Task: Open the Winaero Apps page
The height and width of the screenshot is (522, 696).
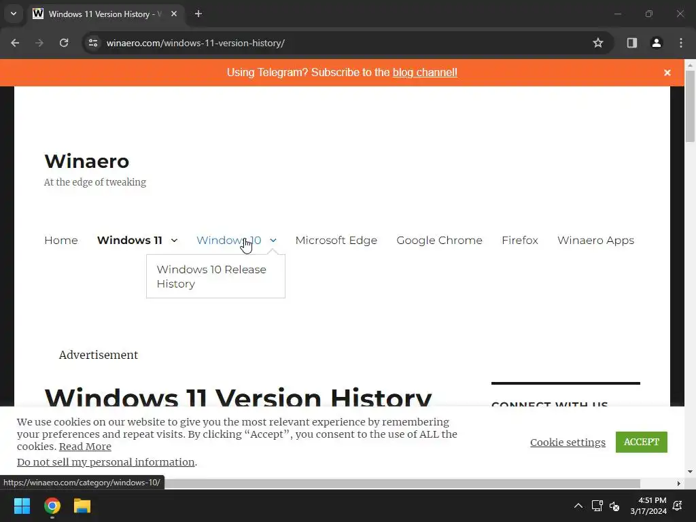Action: coord(595,240)
